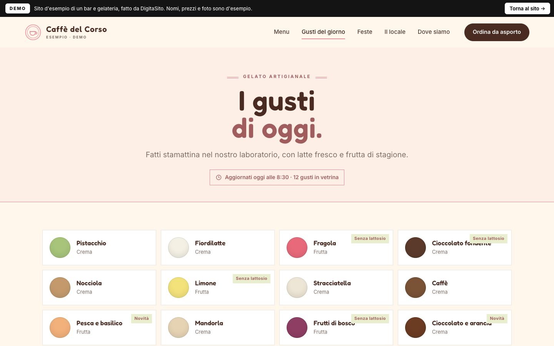Image resolution: width=554 pixels, height=346 pixels.
Task: Select the Fiordilatte white flavor circle
Action: 179,248
